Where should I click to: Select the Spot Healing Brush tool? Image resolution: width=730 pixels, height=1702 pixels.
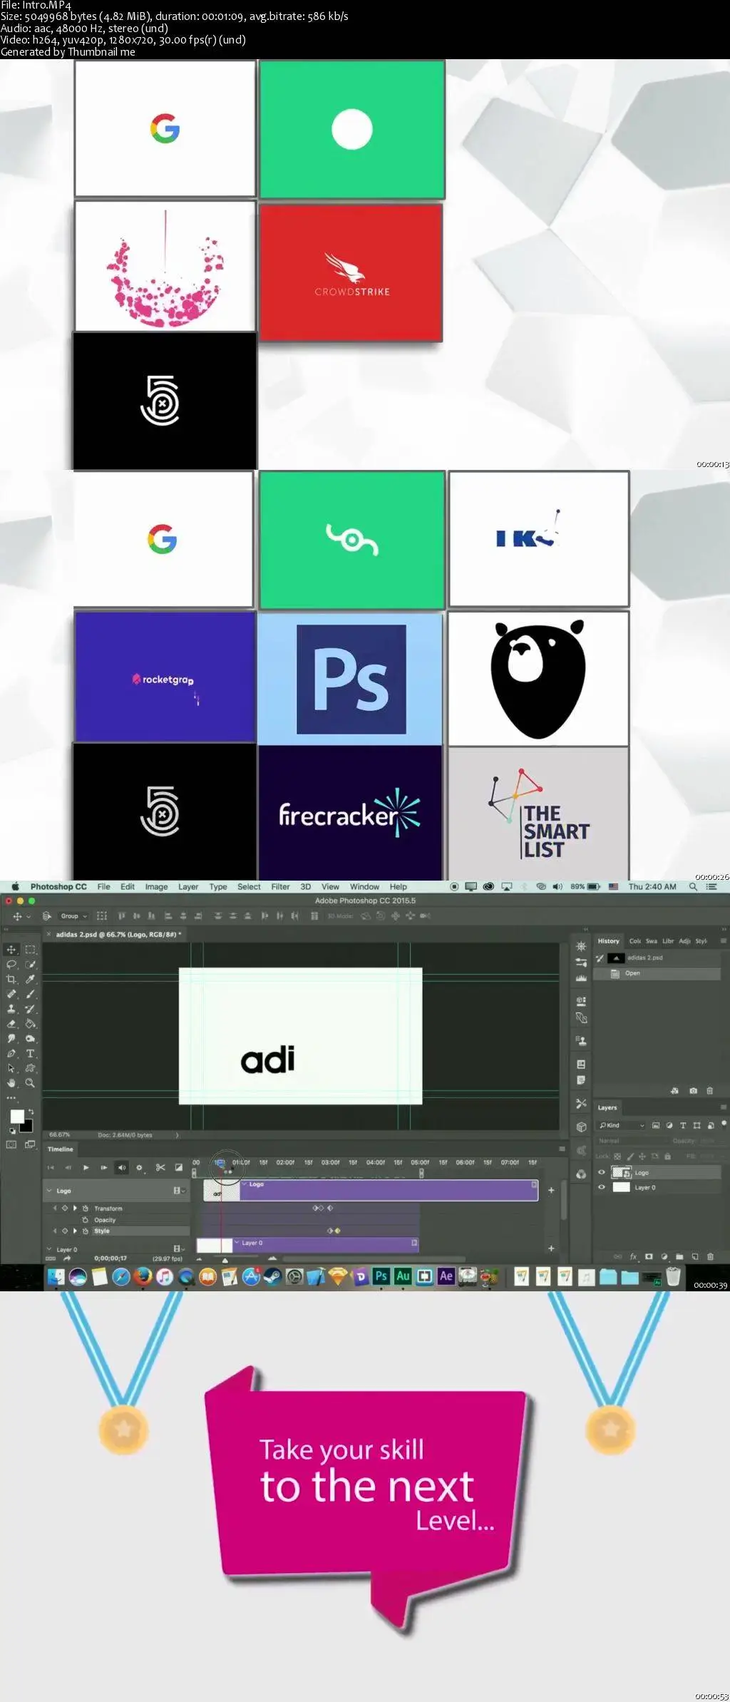coord(11,994)
